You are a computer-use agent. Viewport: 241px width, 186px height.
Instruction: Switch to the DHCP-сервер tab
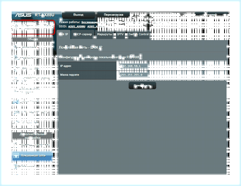83,34
